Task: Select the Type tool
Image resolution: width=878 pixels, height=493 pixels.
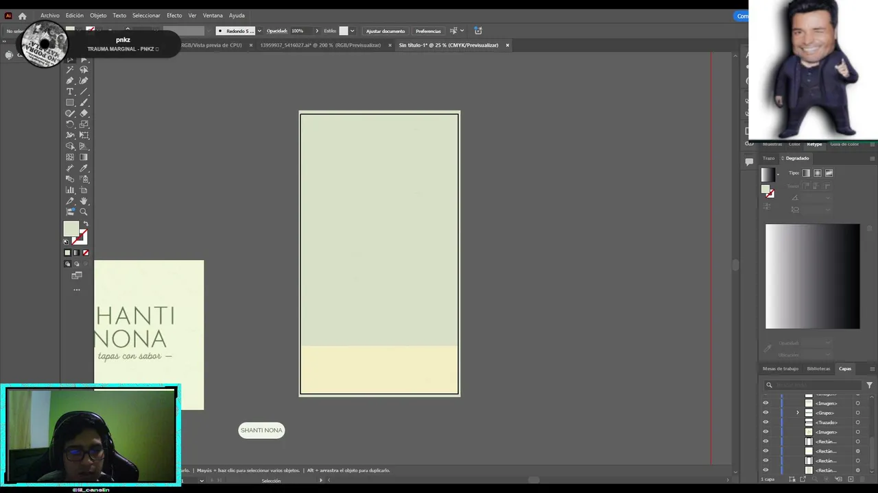Action: pos(70,92)
